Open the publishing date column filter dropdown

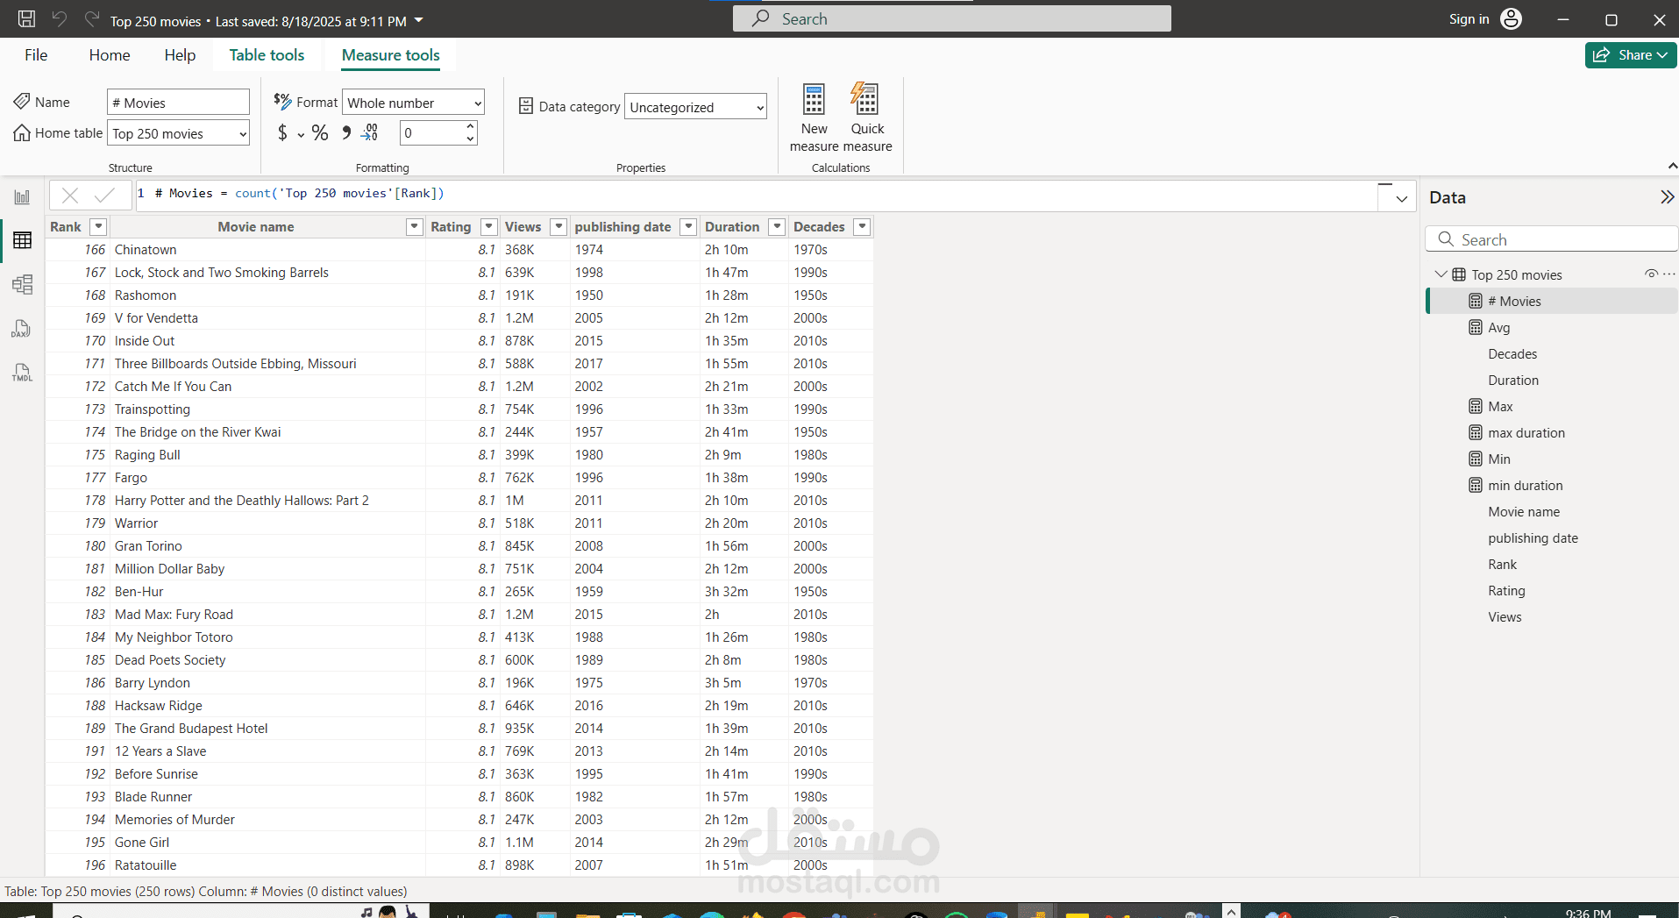688,227
